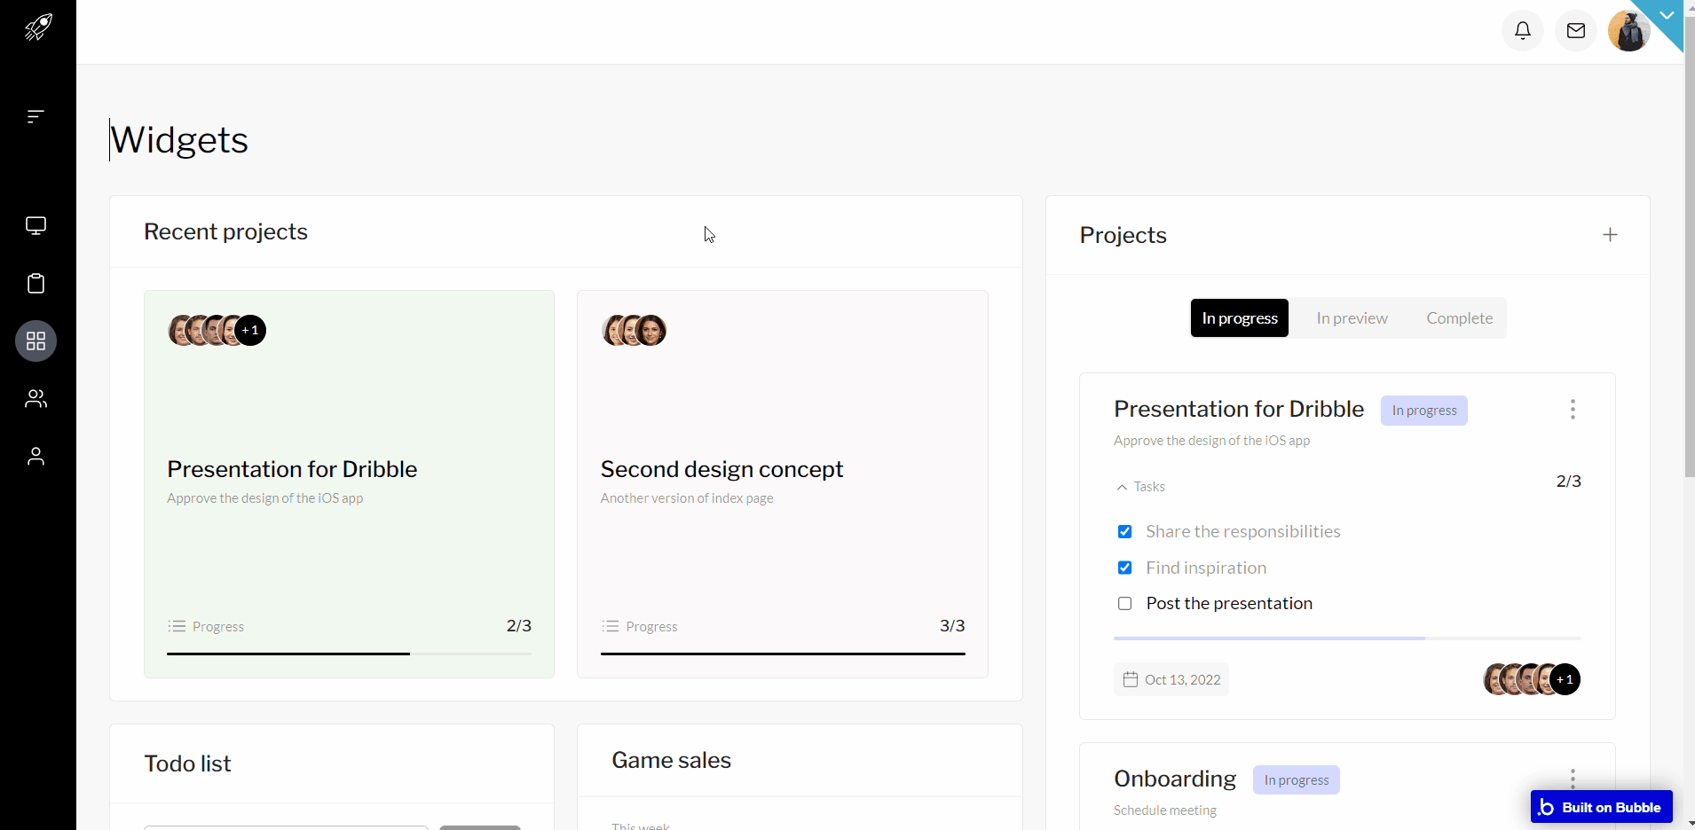Screen dimensions: 1695x830
Task: Click the Widgets page heading
Action: (179, 140)
